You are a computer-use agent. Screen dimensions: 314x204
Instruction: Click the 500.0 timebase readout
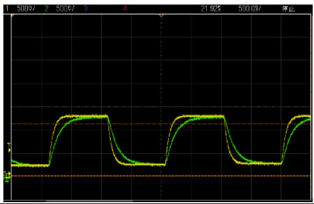coord(250,9)
